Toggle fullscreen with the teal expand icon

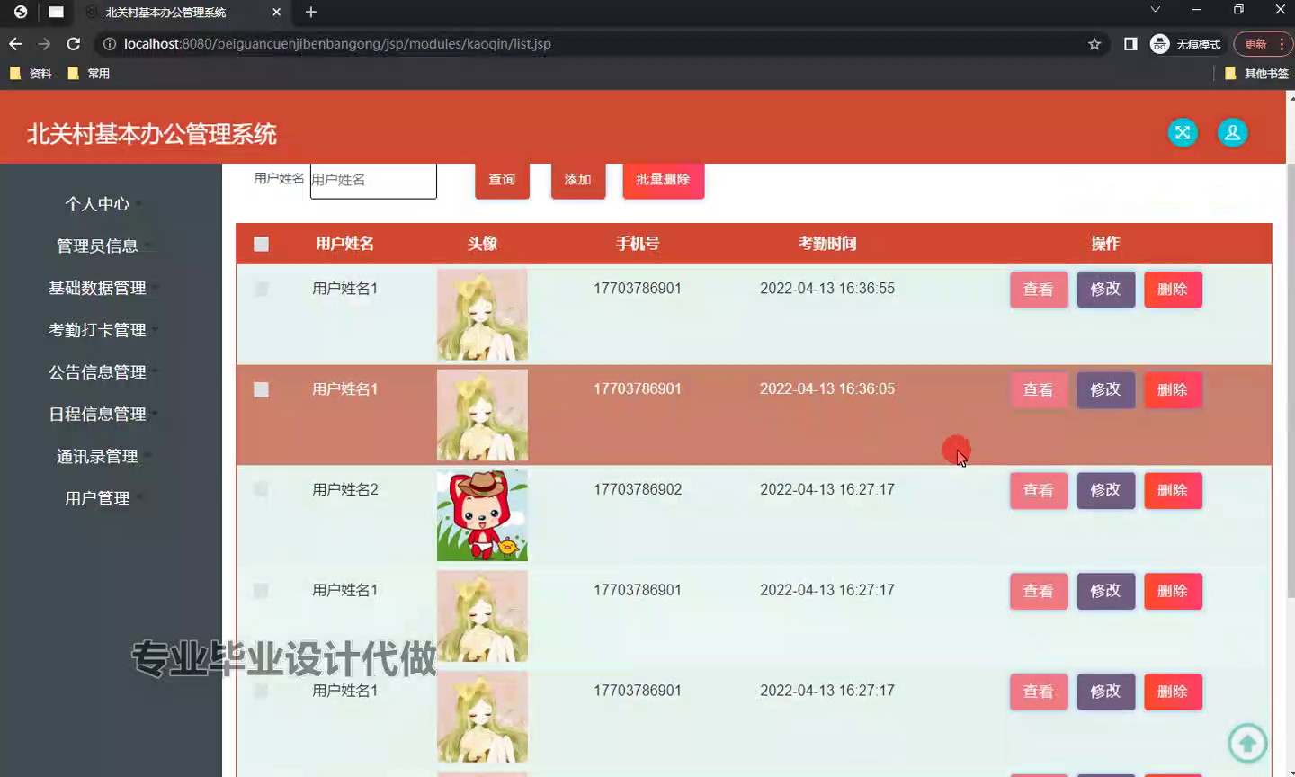click(1183, 133)
